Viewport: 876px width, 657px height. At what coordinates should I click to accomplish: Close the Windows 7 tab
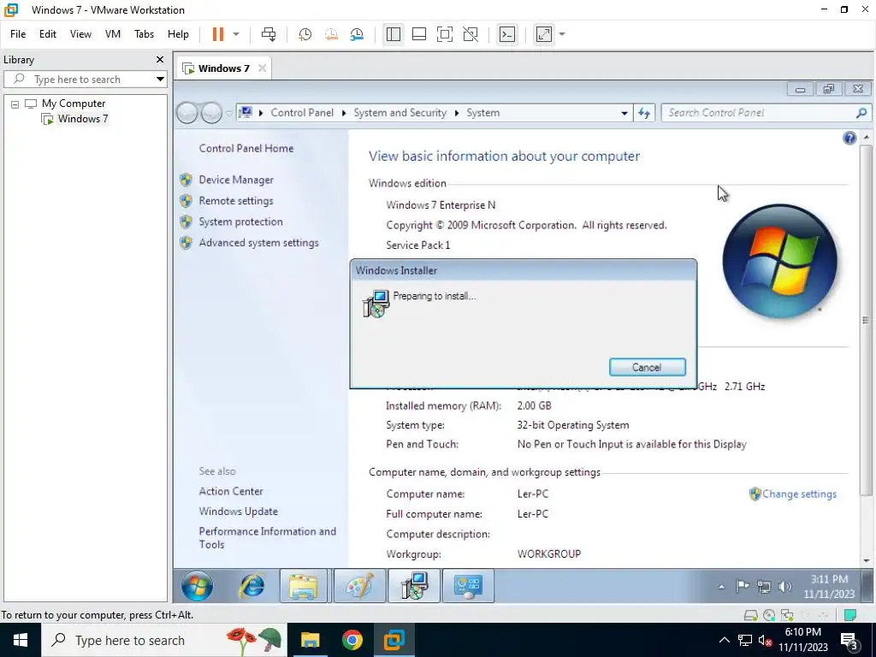tap(262, 68)
